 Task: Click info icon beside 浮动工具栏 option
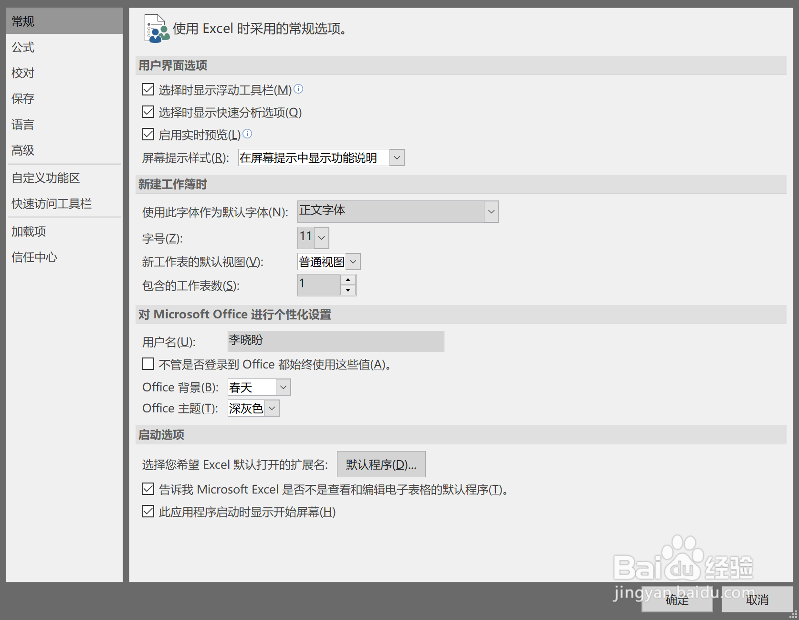(298, 89)
